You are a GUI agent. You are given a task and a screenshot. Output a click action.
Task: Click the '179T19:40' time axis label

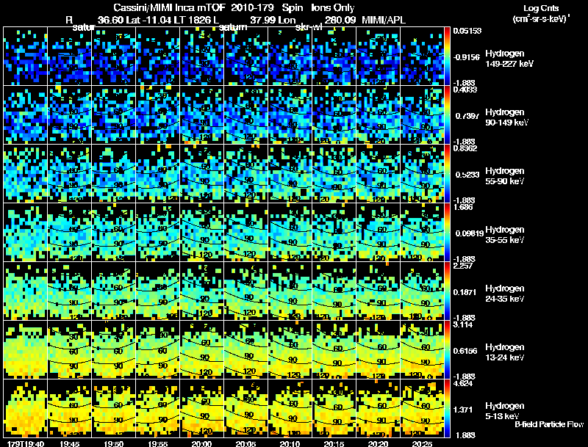pyautogui.click(x=26, y=444)
